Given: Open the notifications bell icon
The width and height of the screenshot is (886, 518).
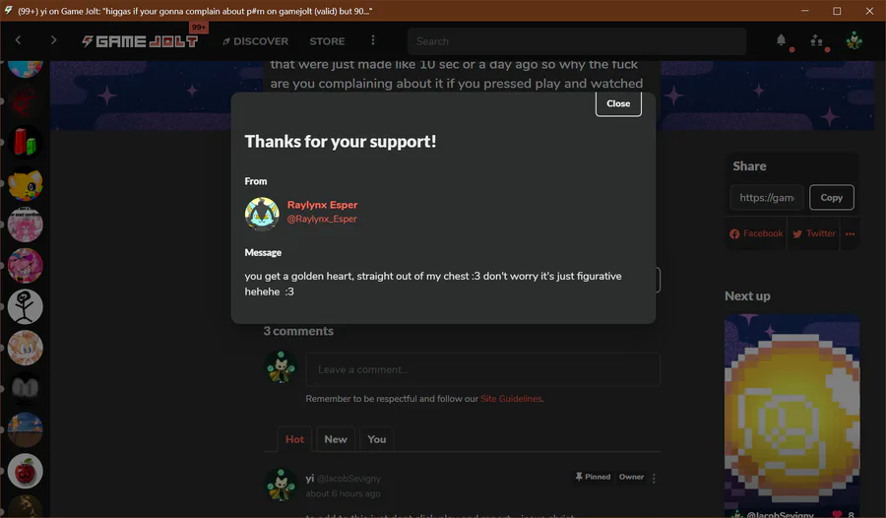Looking at the screenshot, I should (781, 40).
